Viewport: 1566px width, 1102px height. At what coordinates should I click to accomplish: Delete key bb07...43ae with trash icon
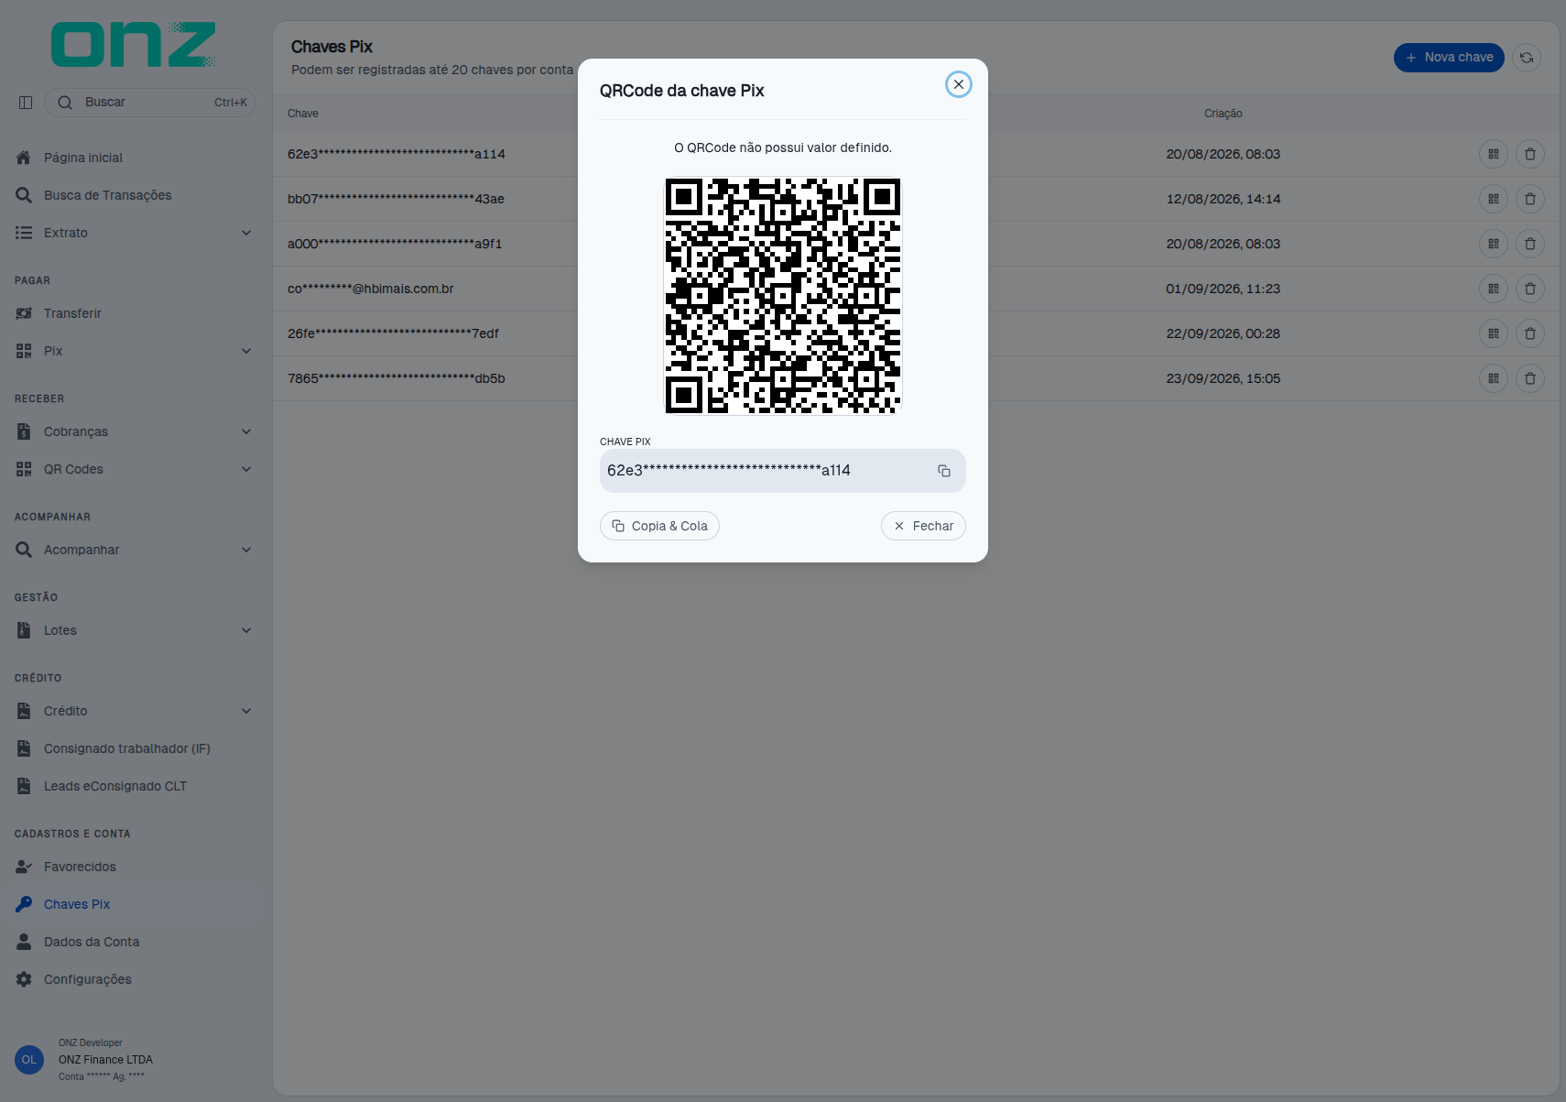click(x=1530, y=199)
